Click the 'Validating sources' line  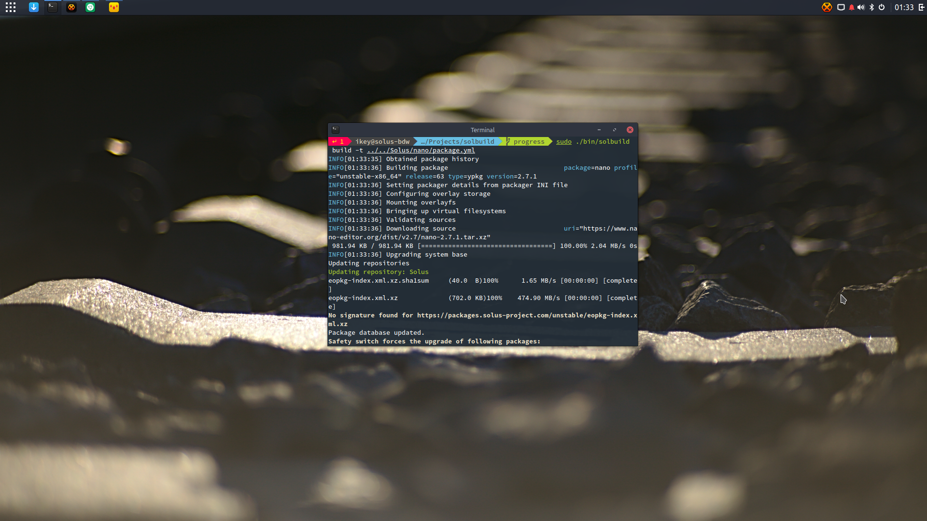point(392,219)
